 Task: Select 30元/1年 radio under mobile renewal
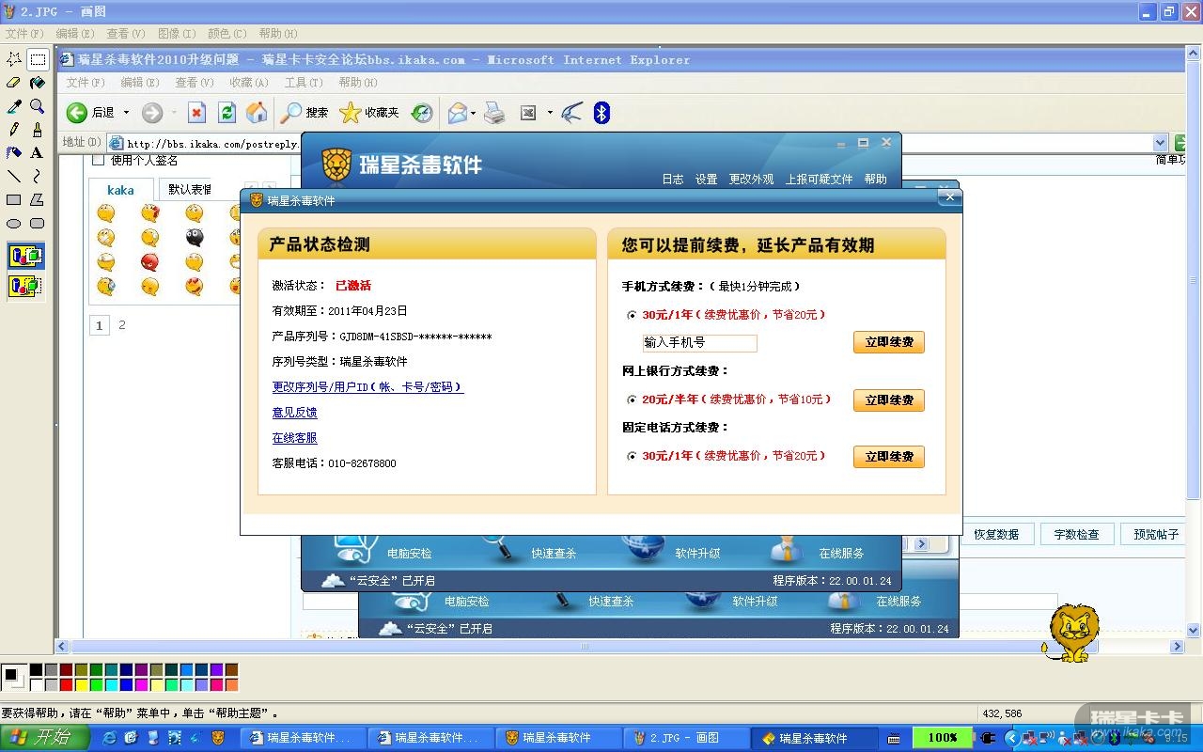[x=631, y=315]
